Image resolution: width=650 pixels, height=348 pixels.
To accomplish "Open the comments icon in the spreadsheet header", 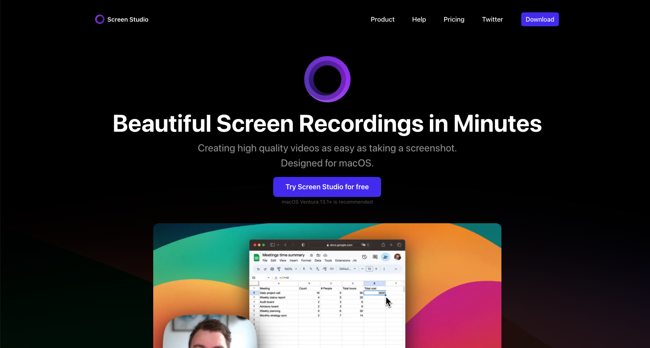I will (375, 257).
